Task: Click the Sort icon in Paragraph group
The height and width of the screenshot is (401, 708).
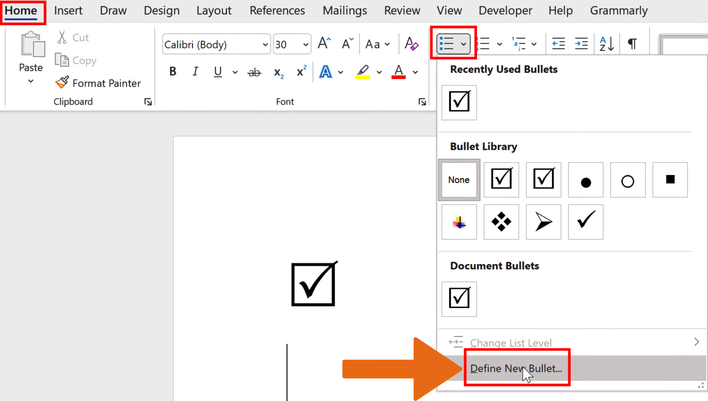Action: (x=606, y=43)
